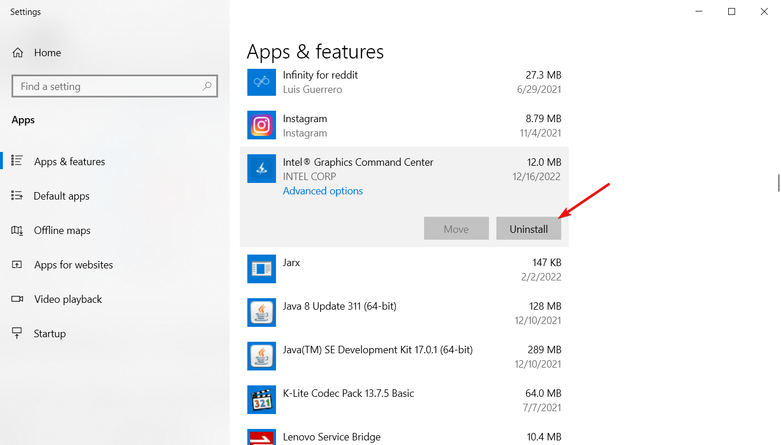The image size is (781, 445).
Task: Click the Offline maps sidebar icon
Action: pos(17,230)
